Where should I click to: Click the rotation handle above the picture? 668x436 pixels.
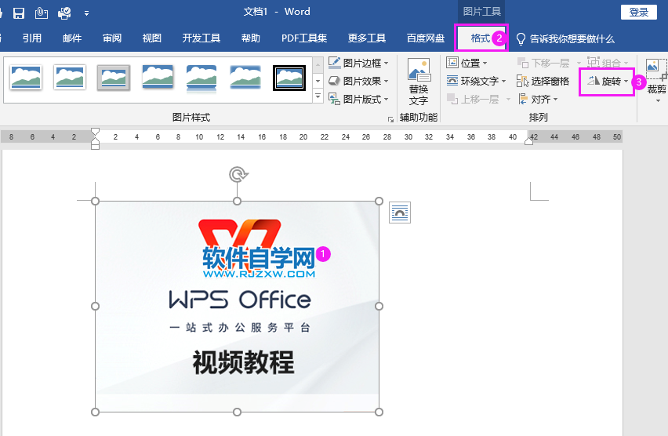point(238,174)
